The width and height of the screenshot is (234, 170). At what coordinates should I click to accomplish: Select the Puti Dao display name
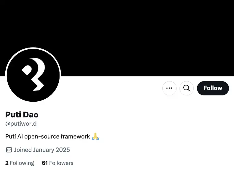click(x=22, y=115)
